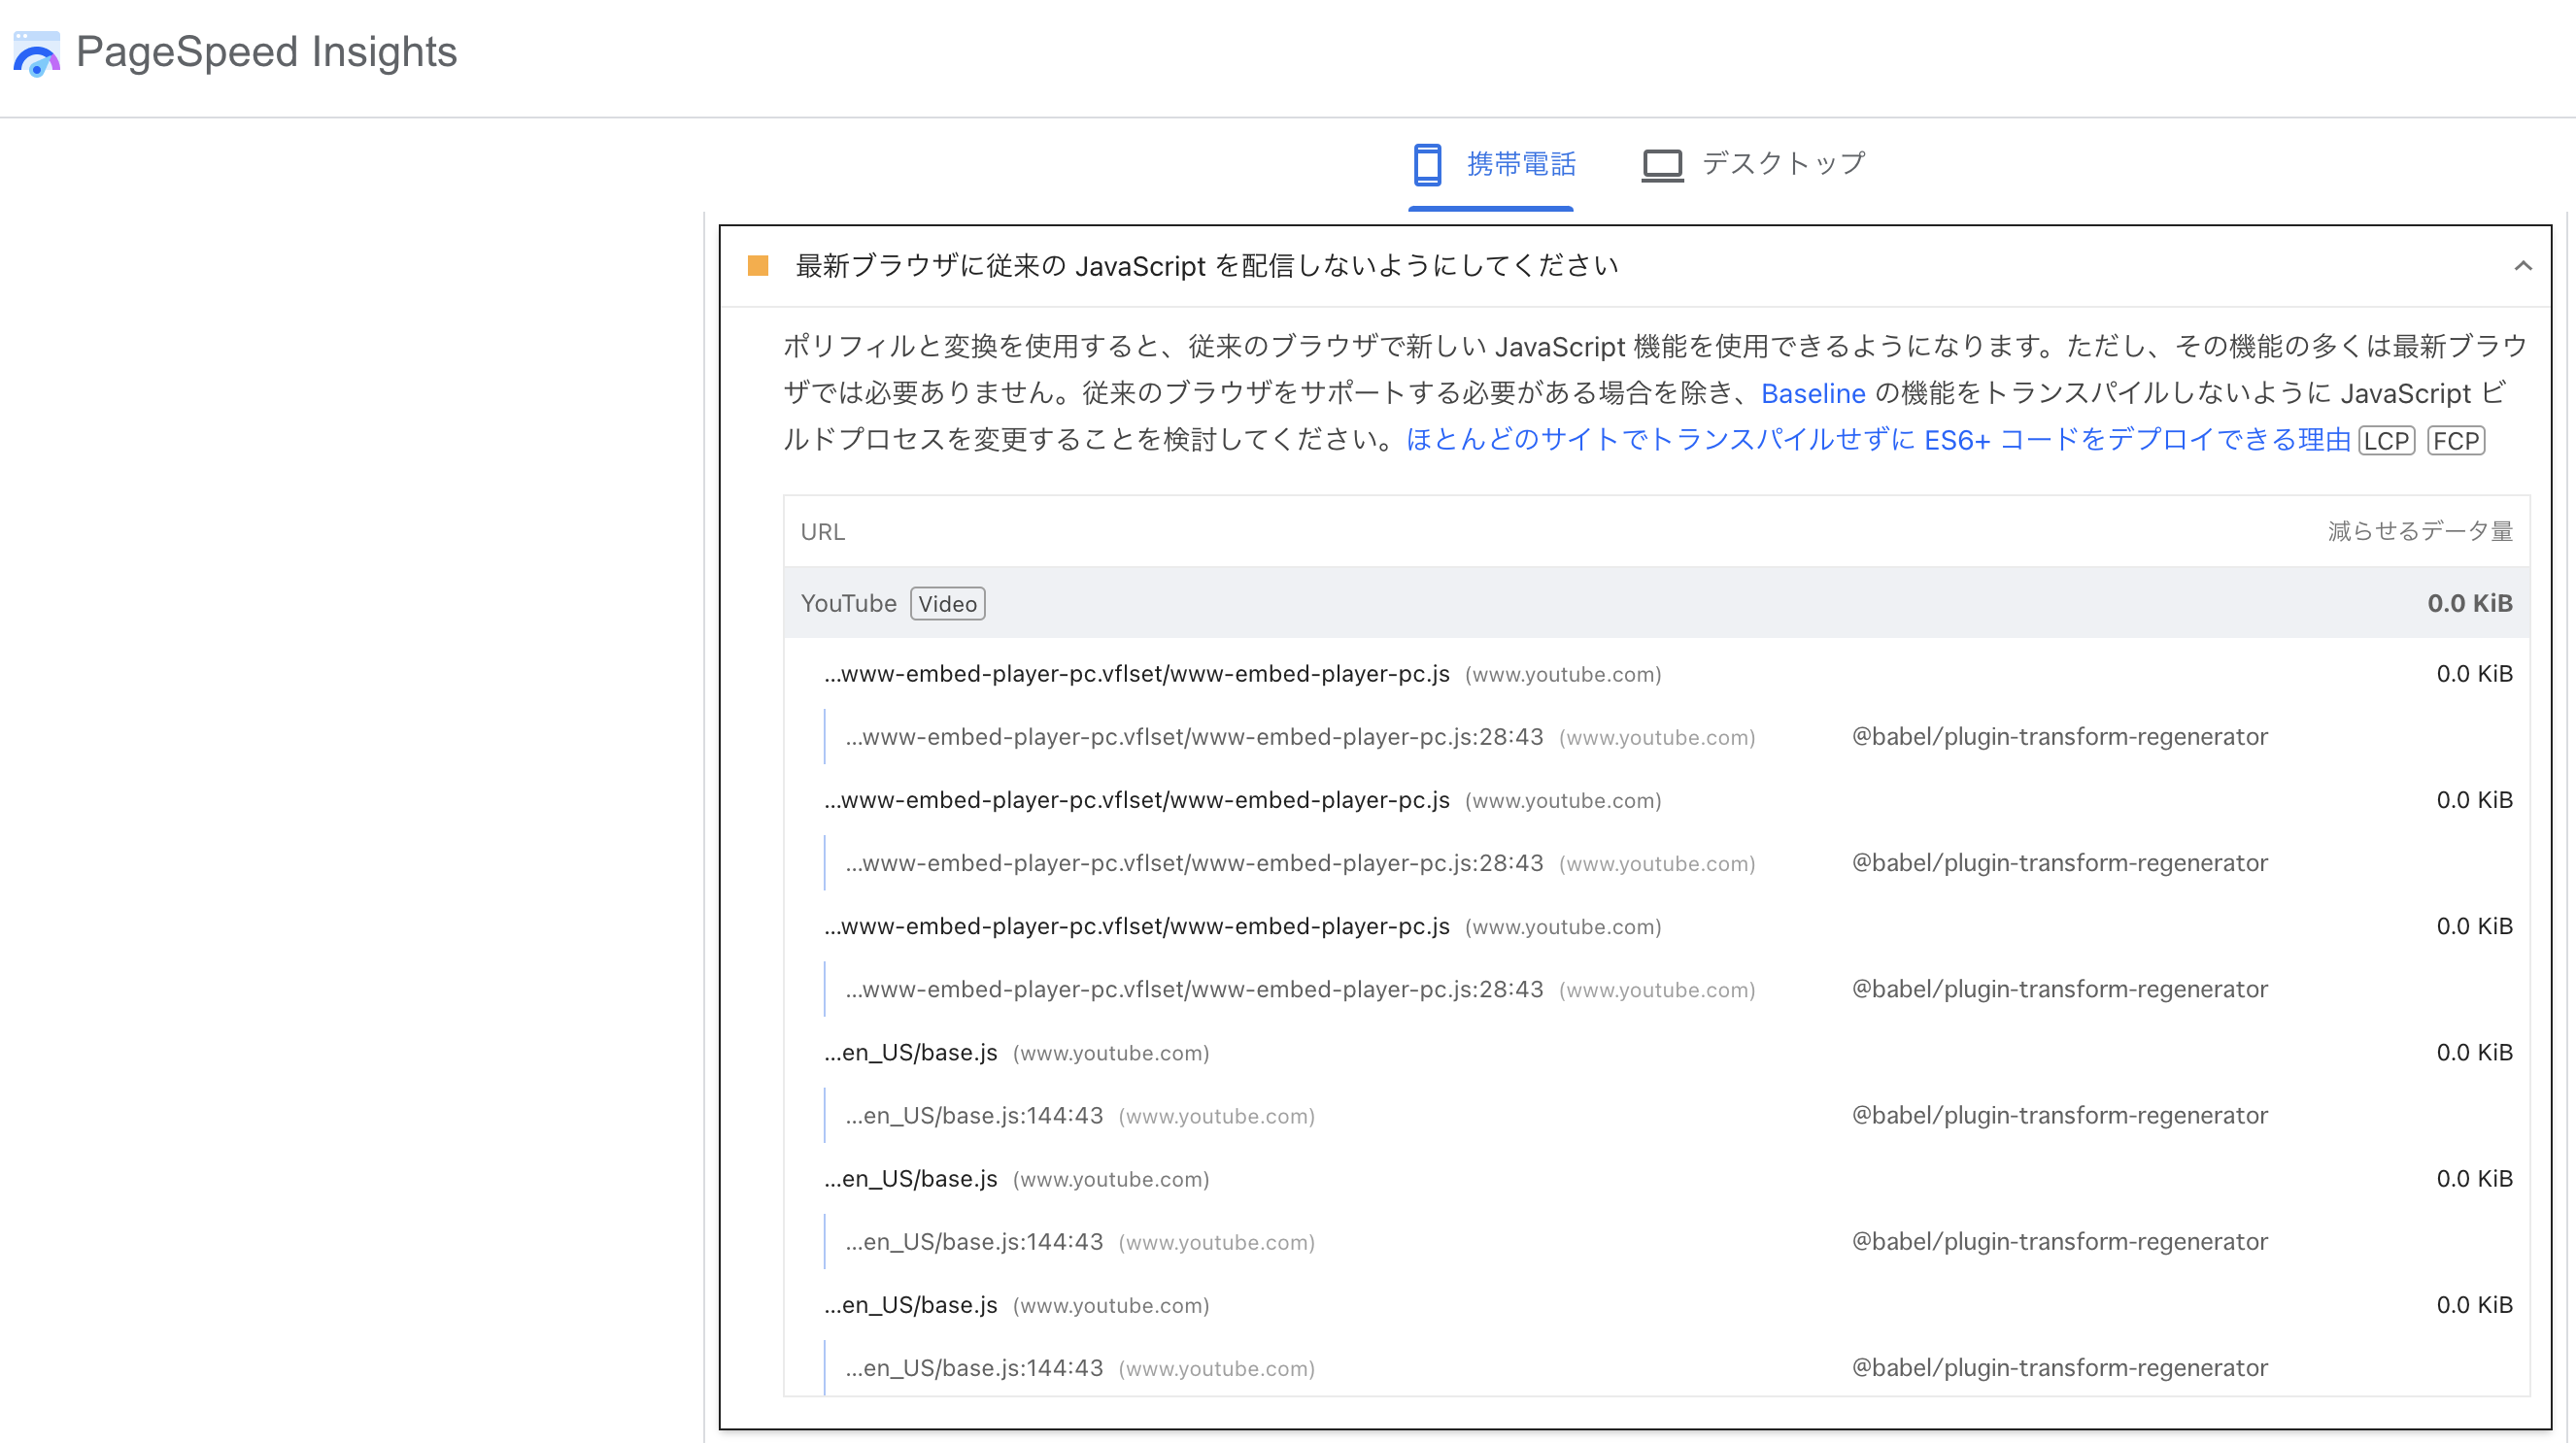Collapse the legacy JavaScript audit chevron
Screen dimensions: 2576x1443
pyautogui.click(x=2523, y=266)
